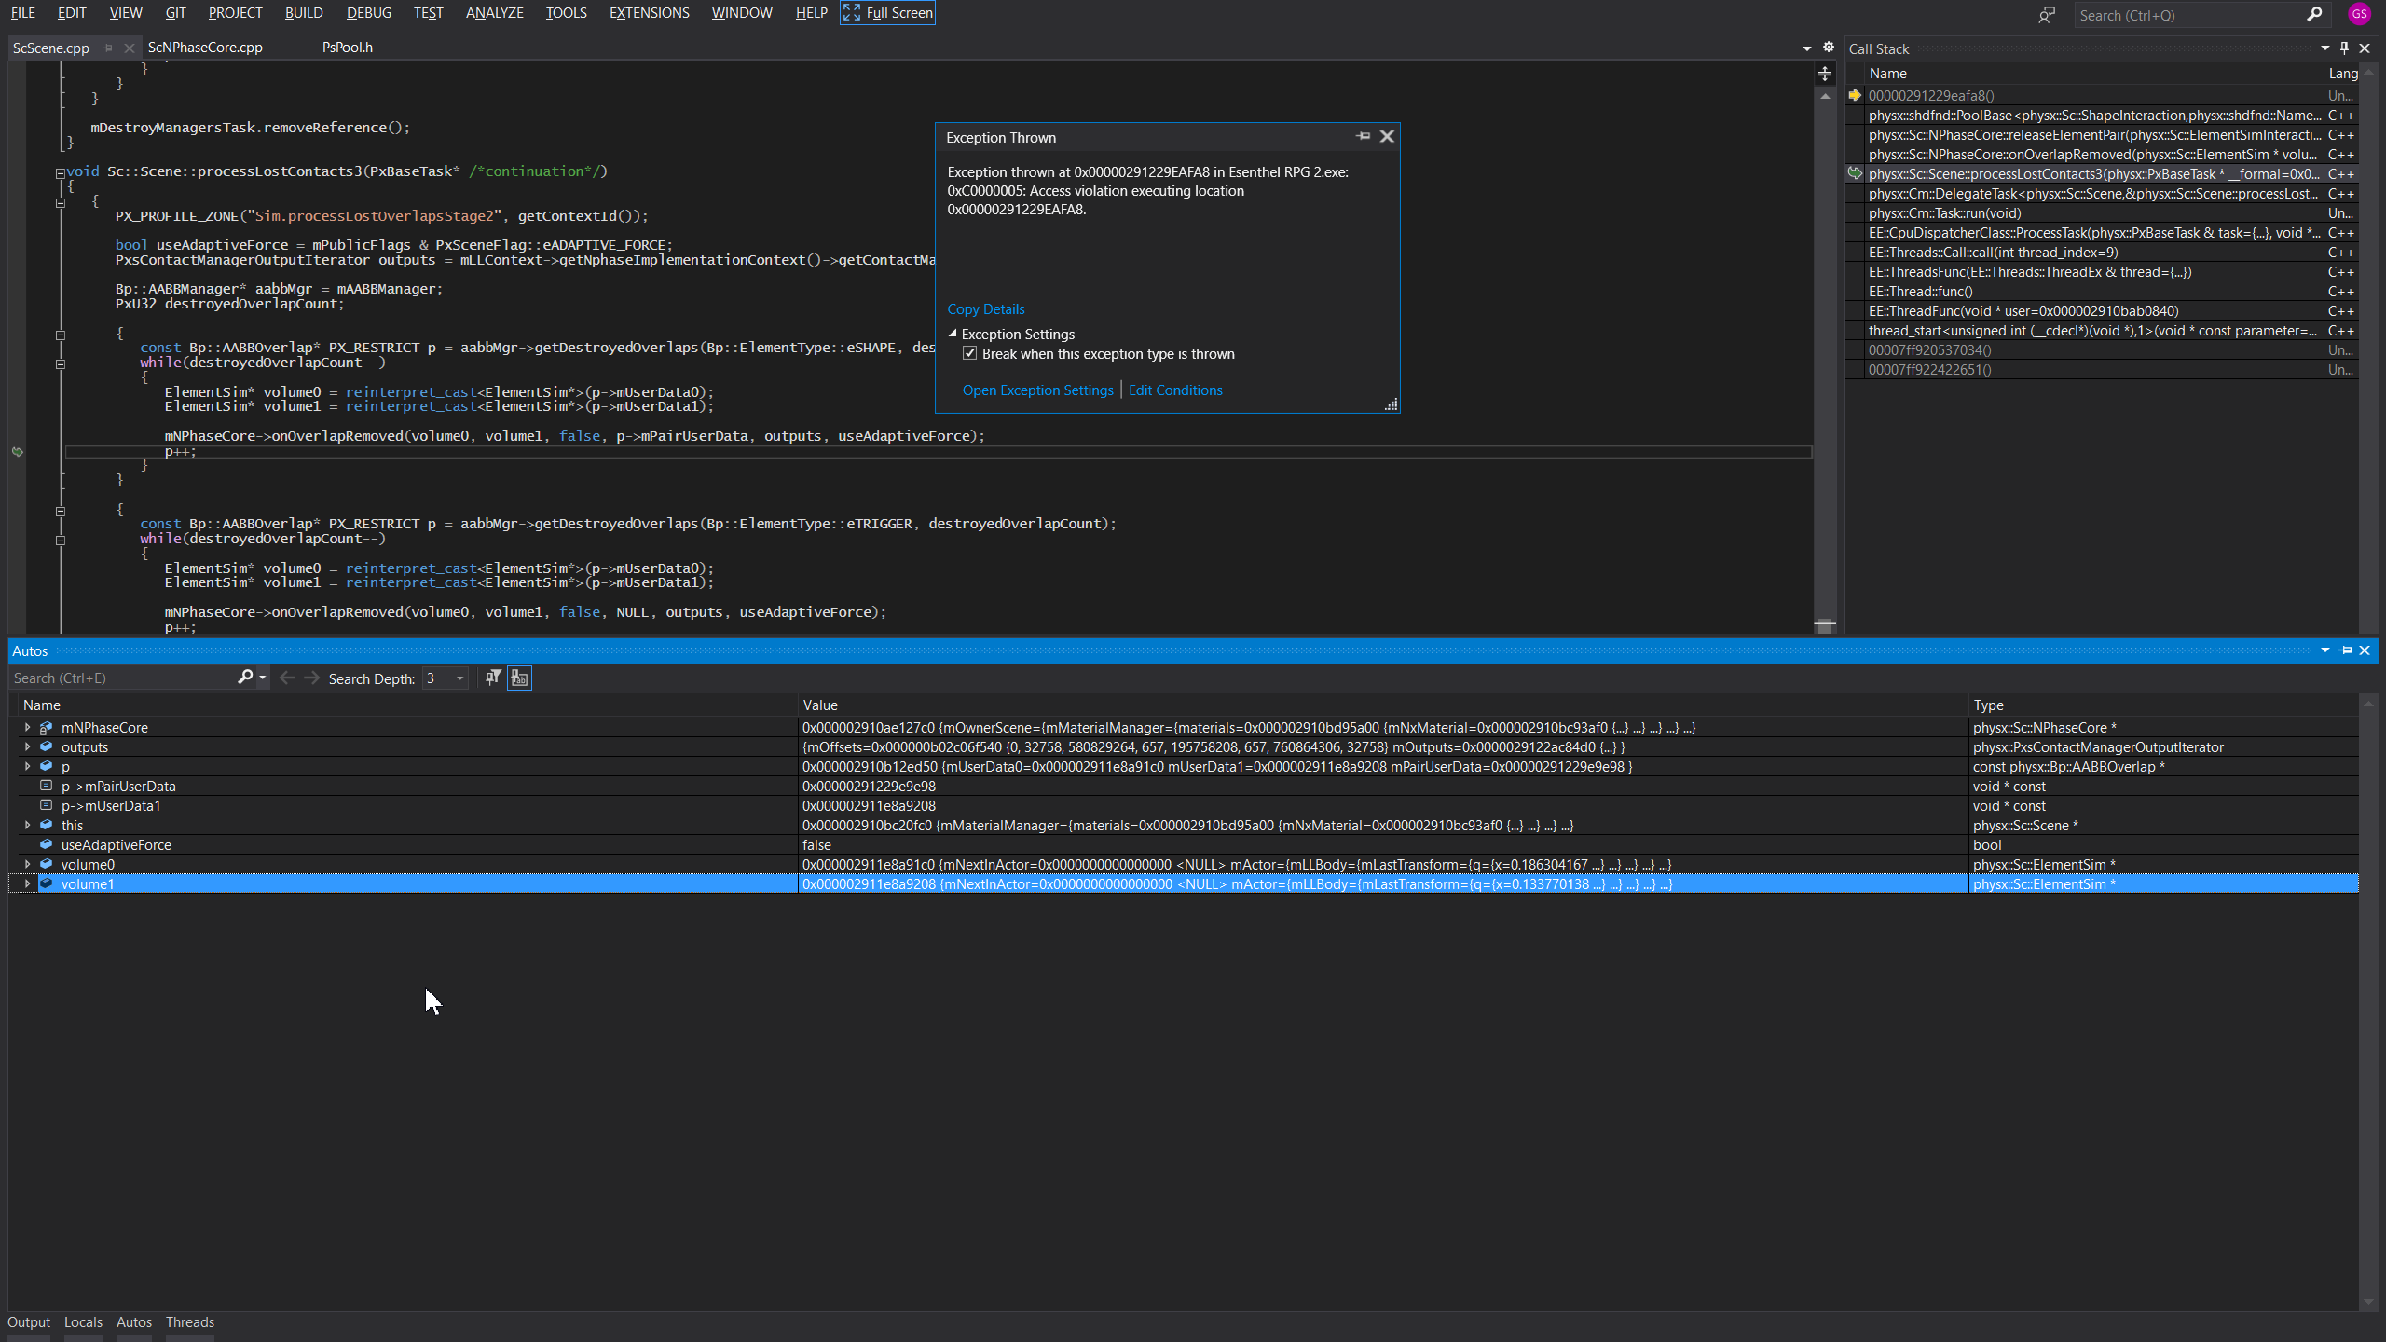Image resolution: width=2386 pixels, height=1342 pixels.
Task: Collapse the processLostContacts3 function in the editor
Action: point(60,172)
